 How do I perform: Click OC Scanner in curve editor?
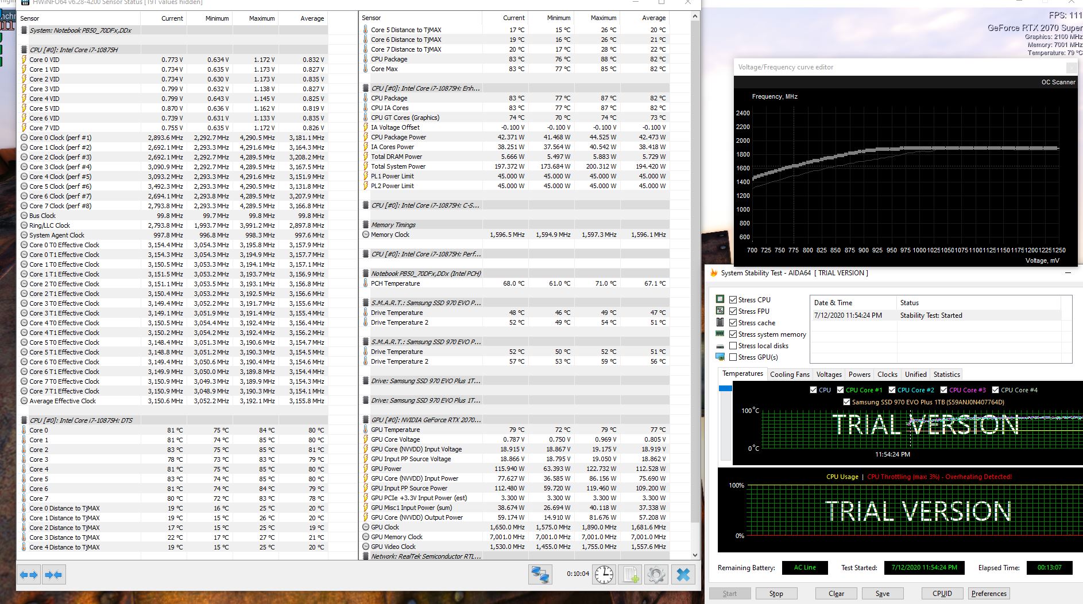[x=1058, y=82]
